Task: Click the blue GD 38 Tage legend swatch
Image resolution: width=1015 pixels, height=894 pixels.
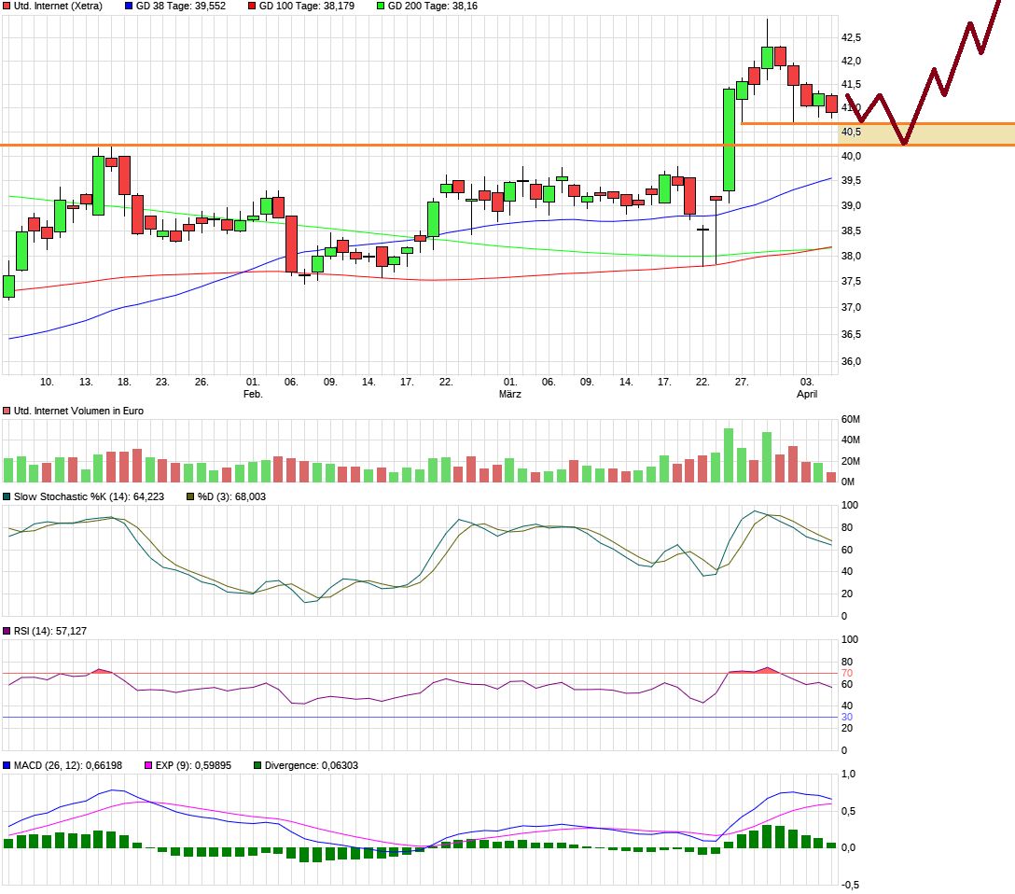Action: point(129,6)
